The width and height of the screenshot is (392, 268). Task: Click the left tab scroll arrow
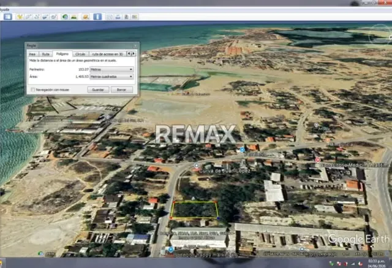coord(129,53)
